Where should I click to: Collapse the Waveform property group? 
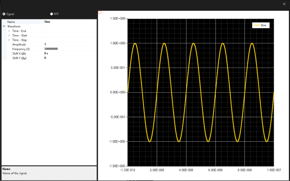4,26
